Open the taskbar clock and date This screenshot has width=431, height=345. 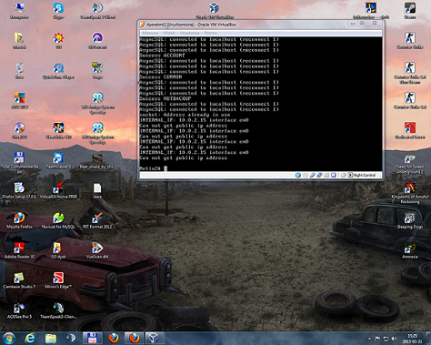click(412, 339)
